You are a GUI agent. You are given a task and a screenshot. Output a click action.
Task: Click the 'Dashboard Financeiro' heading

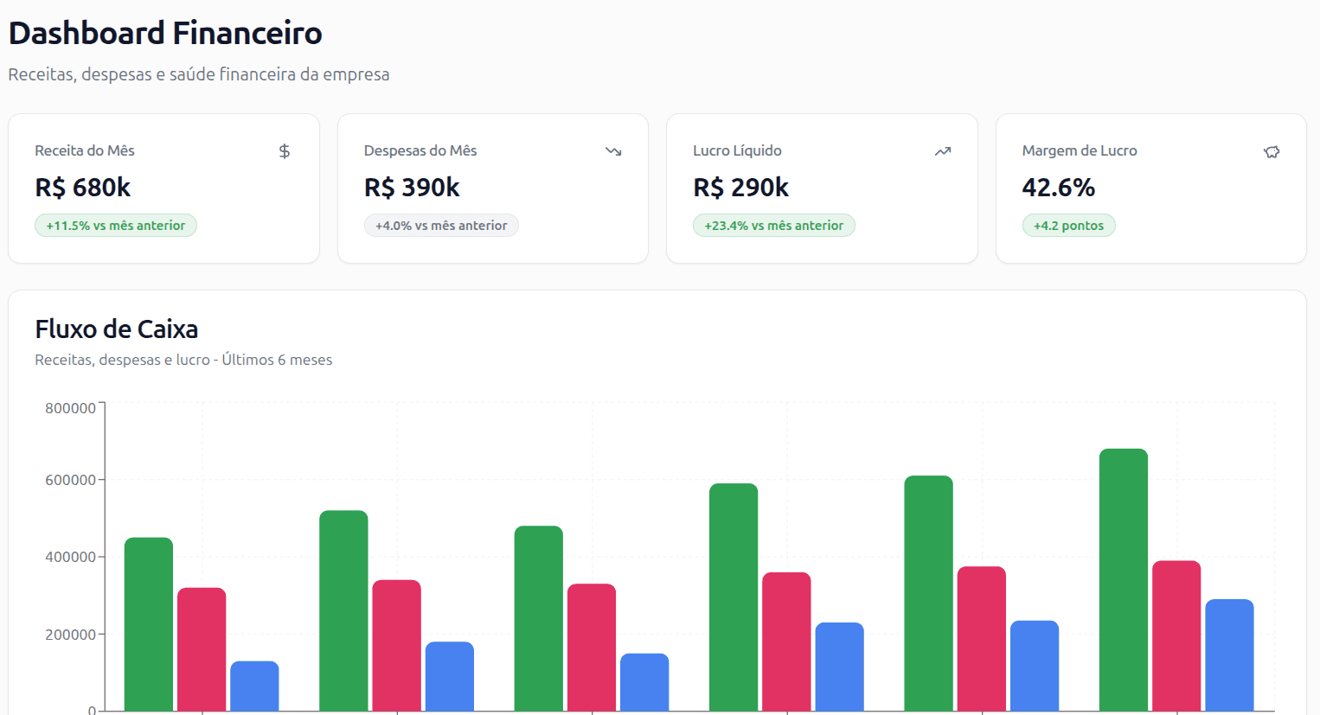tap(164, 33)
